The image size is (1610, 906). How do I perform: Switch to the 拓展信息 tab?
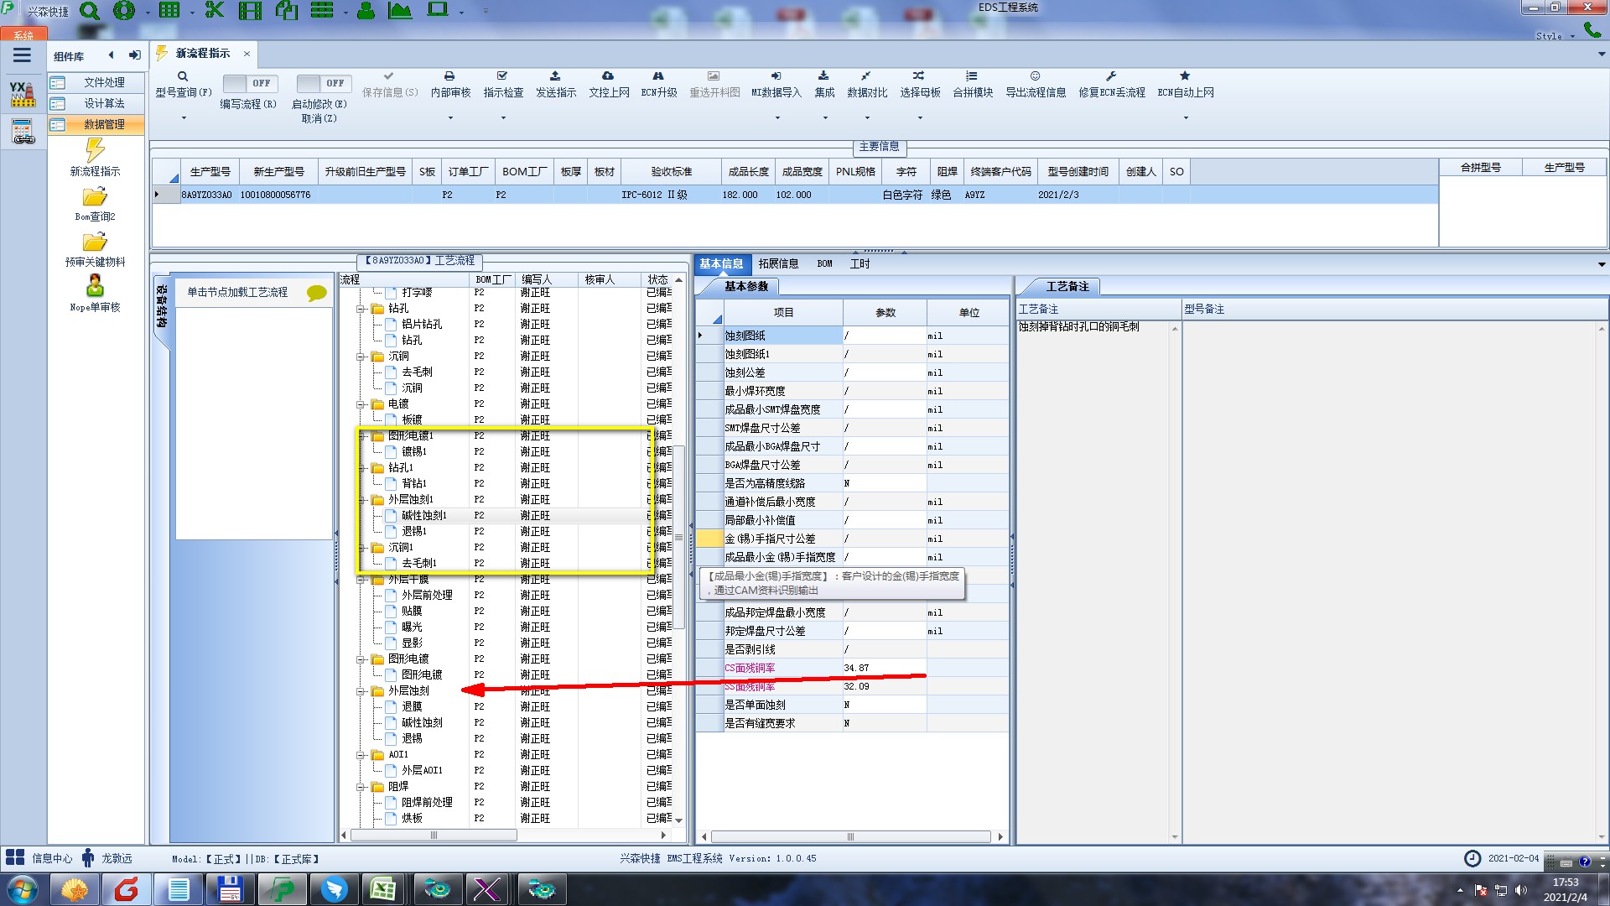click(777, 263)
